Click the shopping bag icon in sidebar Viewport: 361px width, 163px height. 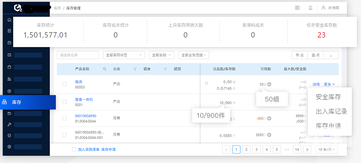[10, 67]
